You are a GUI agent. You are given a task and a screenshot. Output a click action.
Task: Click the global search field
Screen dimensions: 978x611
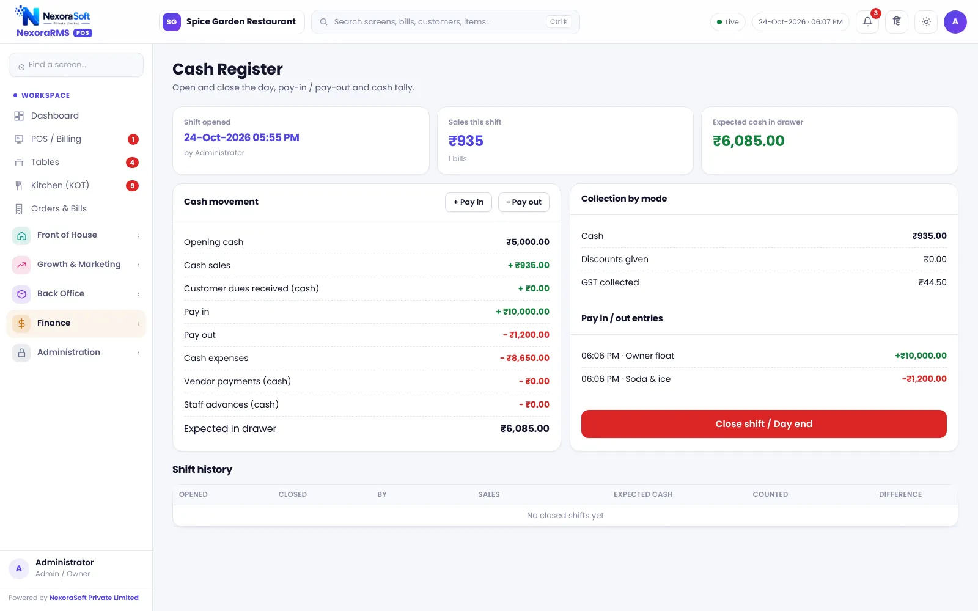pos(445,22)
